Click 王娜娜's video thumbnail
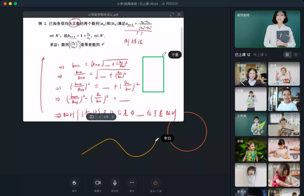The width and height of the screenshot is (304, 196). [284, 175]
